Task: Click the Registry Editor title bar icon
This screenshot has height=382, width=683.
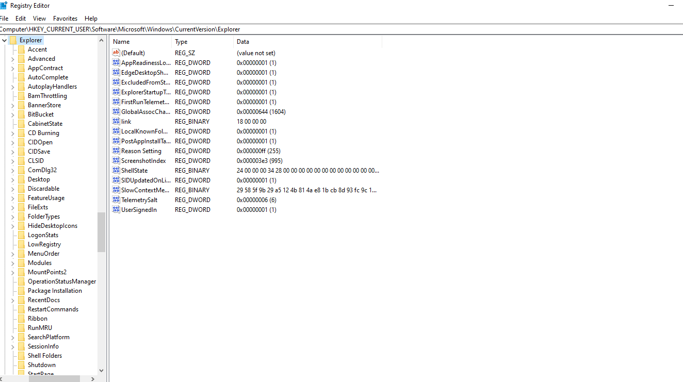Action: [x=4, y=6]
